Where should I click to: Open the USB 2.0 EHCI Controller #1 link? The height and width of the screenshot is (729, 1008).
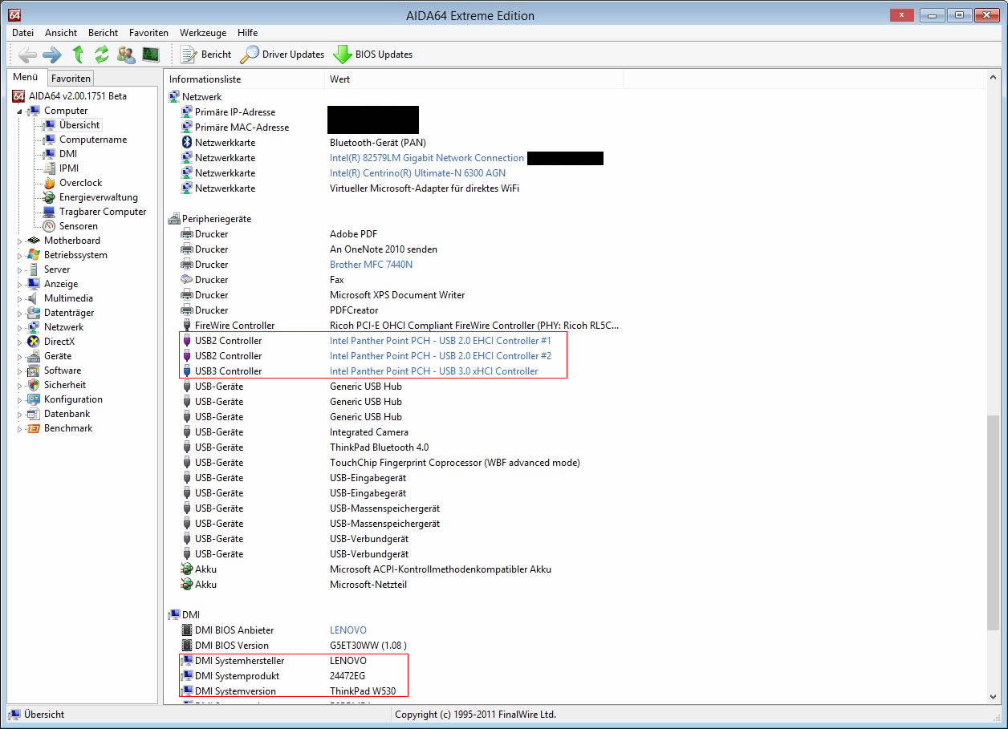tap(441, 341)
